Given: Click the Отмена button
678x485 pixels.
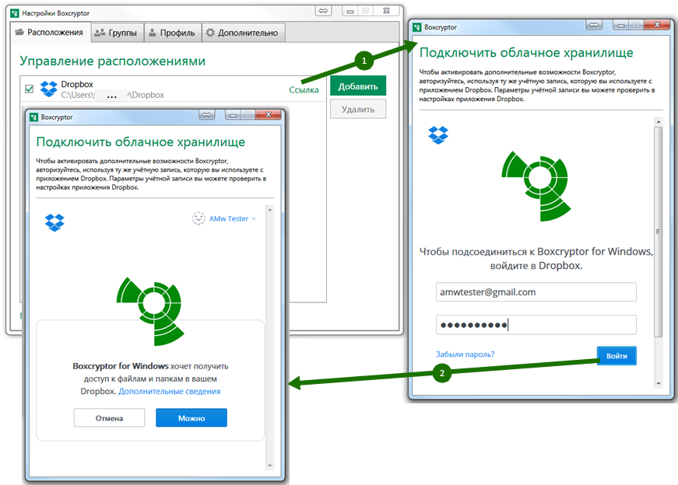Looking at the screenshot, I should coord(110,418).
